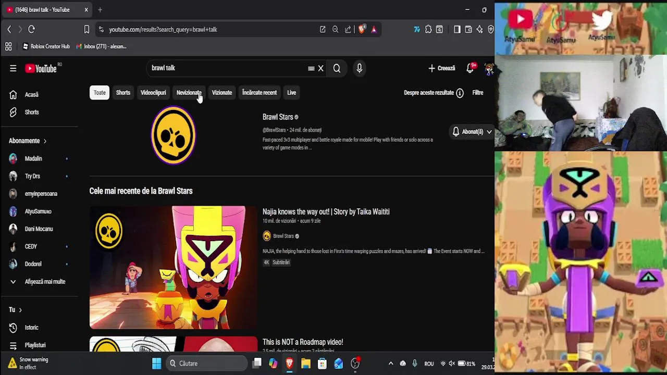
Task: Start voice search with the microphone icon
Action: click(x=359, y=68)
